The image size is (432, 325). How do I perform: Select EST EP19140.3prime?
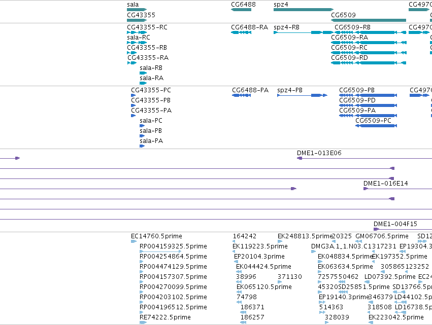[x=322, y=302]
